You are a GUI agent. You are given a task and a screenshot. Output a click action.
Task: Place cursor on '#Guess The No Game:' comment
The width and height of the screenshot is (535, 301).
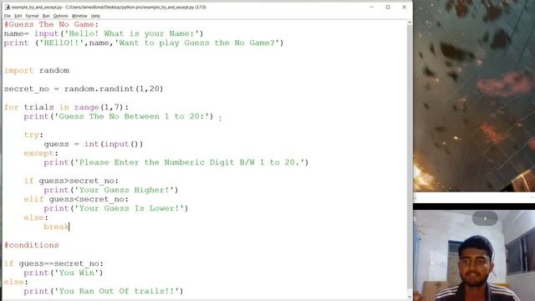51,24
